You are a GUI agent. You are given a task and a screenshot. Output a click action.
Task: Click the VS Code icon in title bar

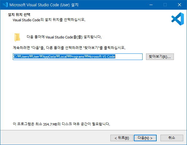pos(5,5)
